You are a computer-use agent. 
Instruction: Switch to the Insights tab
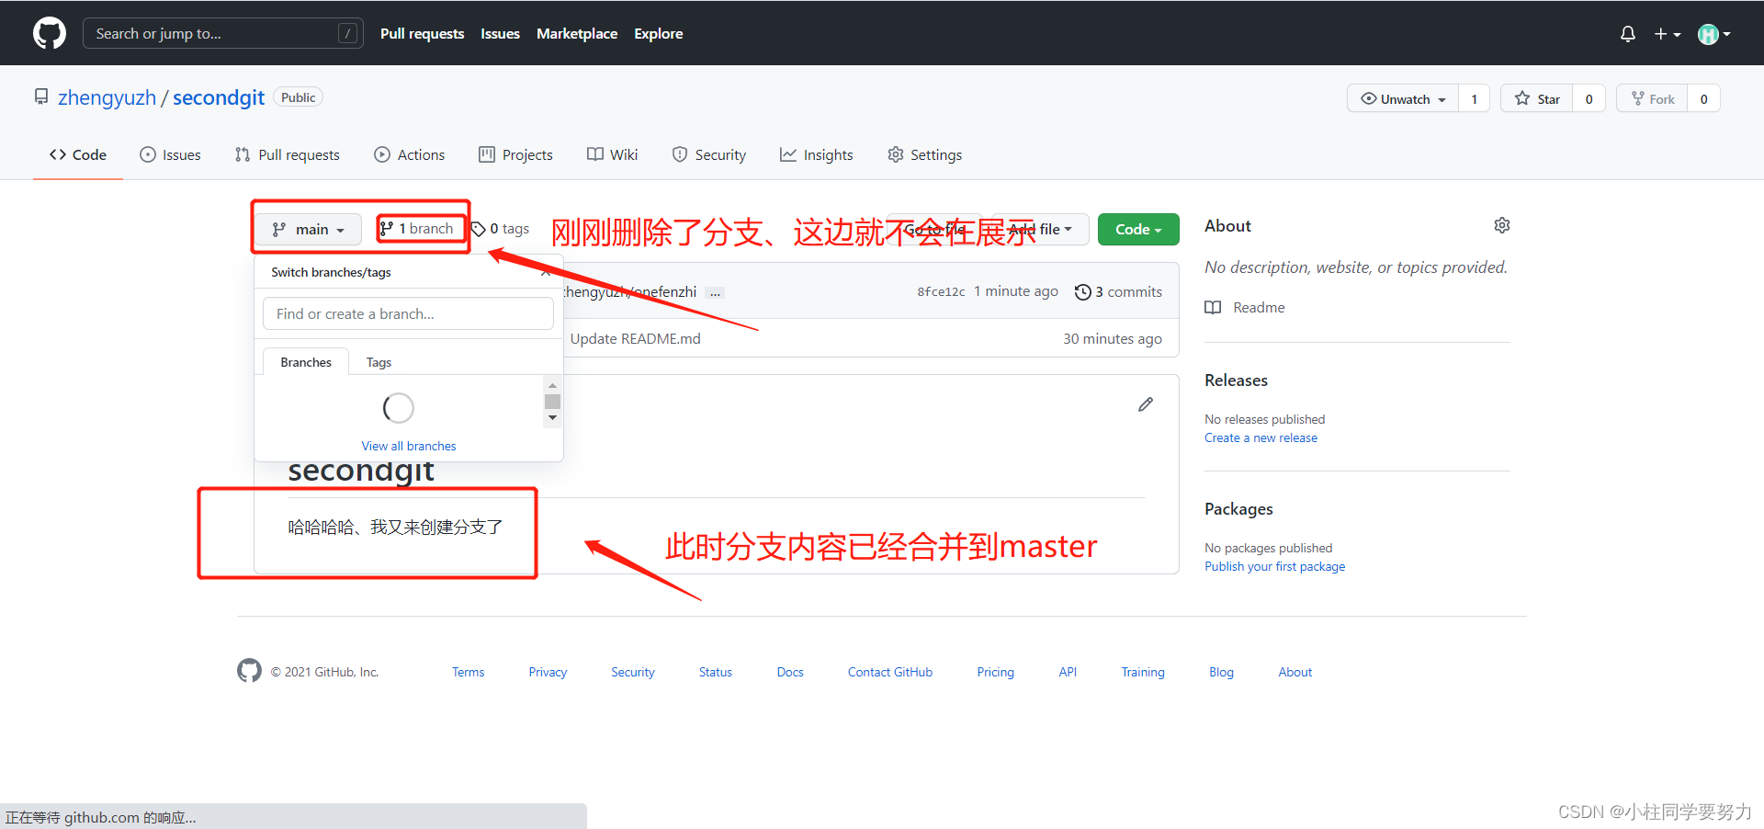tap(816, 154)
